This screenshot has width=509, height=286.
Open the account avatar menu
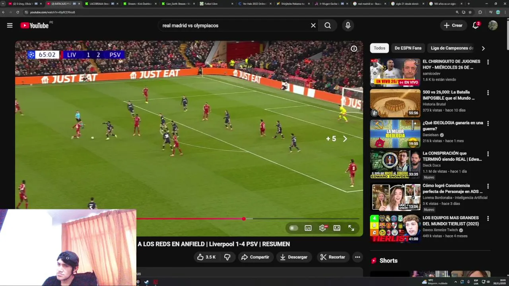(493, 25)
